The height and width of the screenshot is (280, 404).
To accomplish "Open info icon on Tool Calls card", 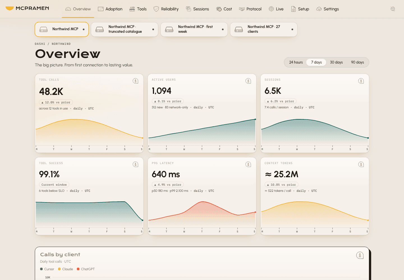I will (136, 81).
